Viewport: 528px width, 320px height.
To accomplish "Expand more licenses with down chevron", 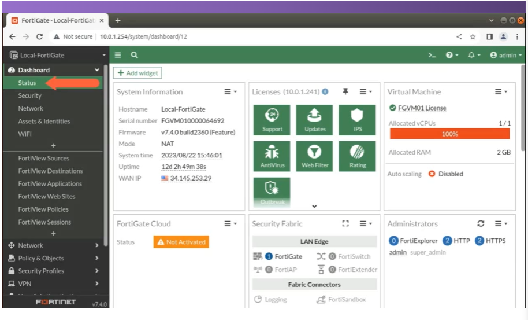I will (314, 206).
